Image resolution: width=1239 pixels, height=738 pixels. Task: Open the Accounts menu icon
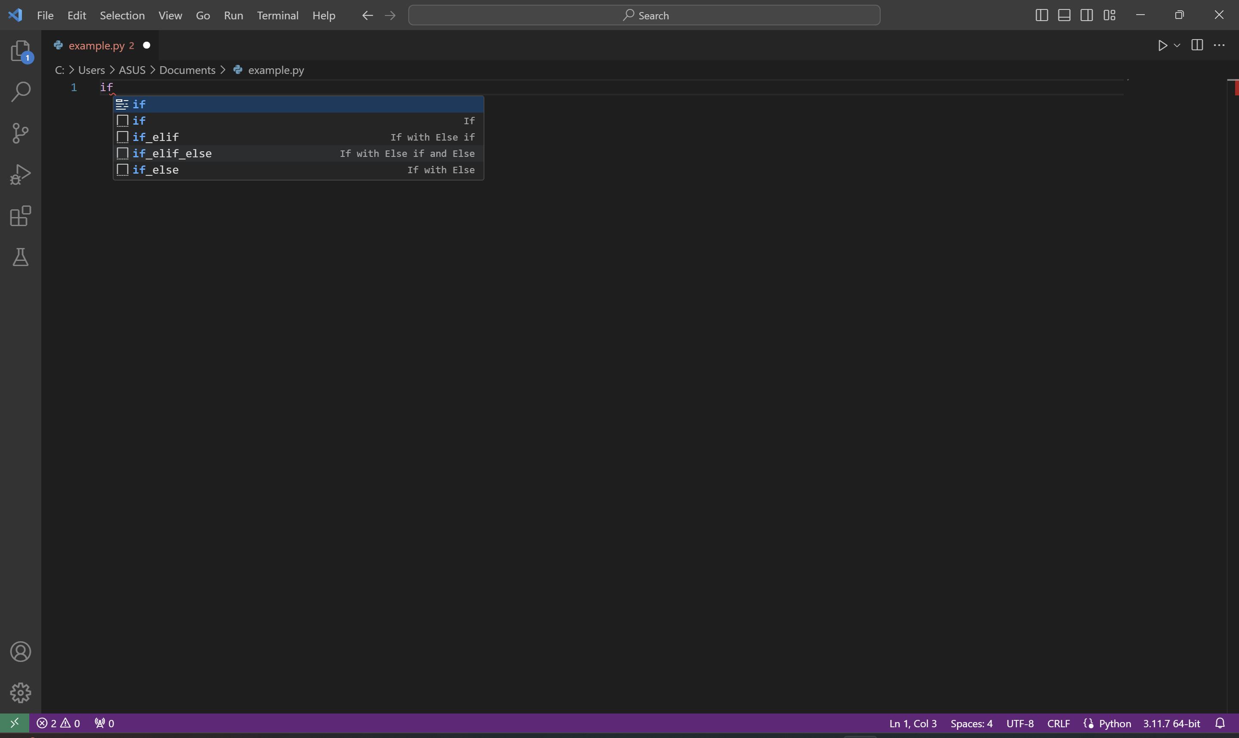(20, 652)
